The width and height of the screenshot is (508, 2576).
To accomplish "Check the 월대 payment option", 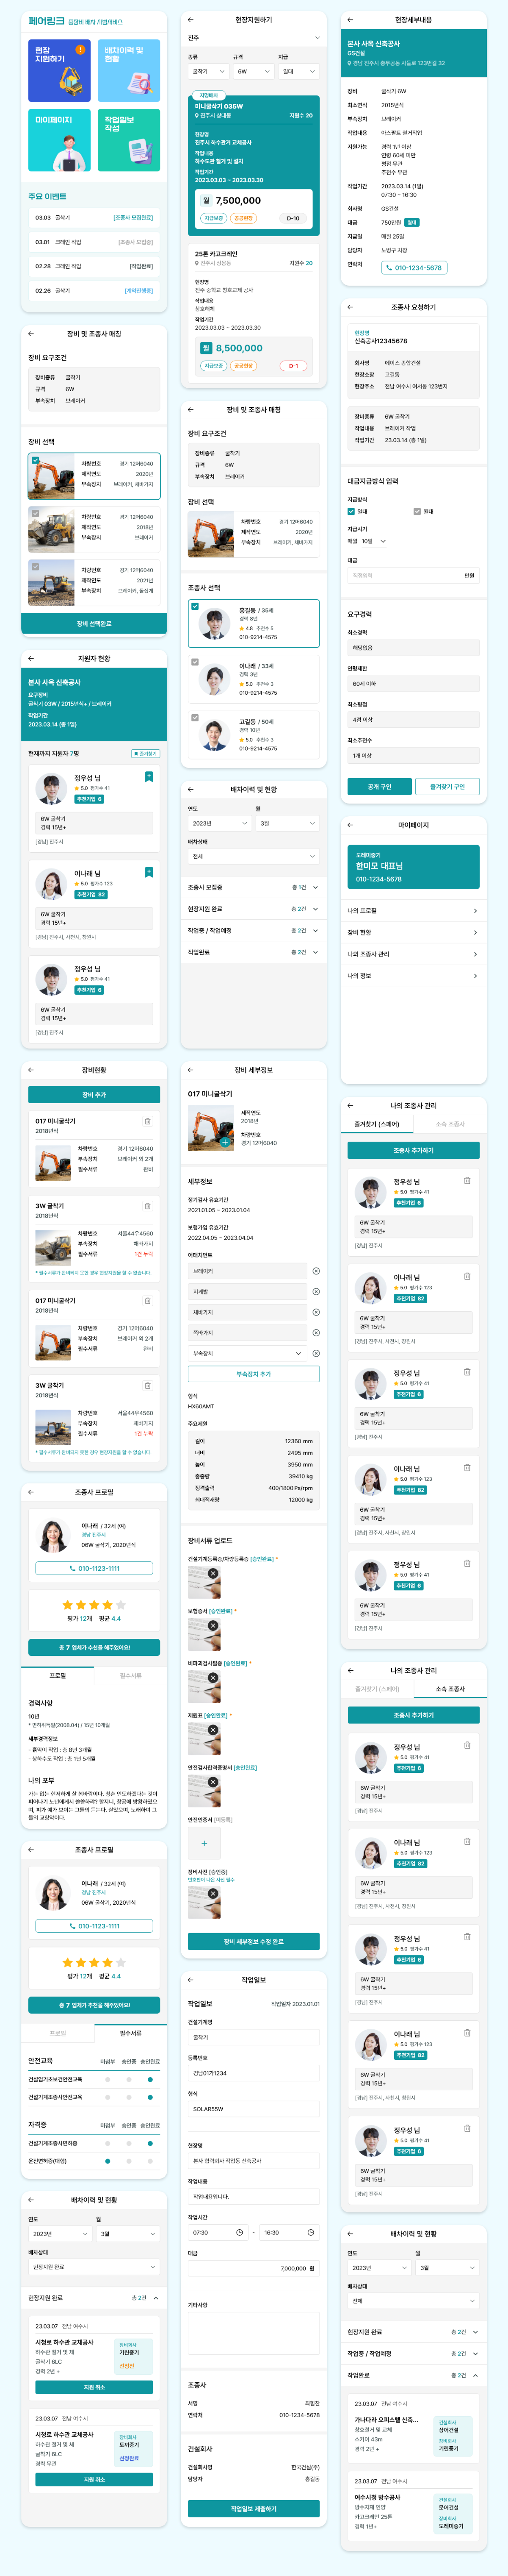I will coord(417,511).
